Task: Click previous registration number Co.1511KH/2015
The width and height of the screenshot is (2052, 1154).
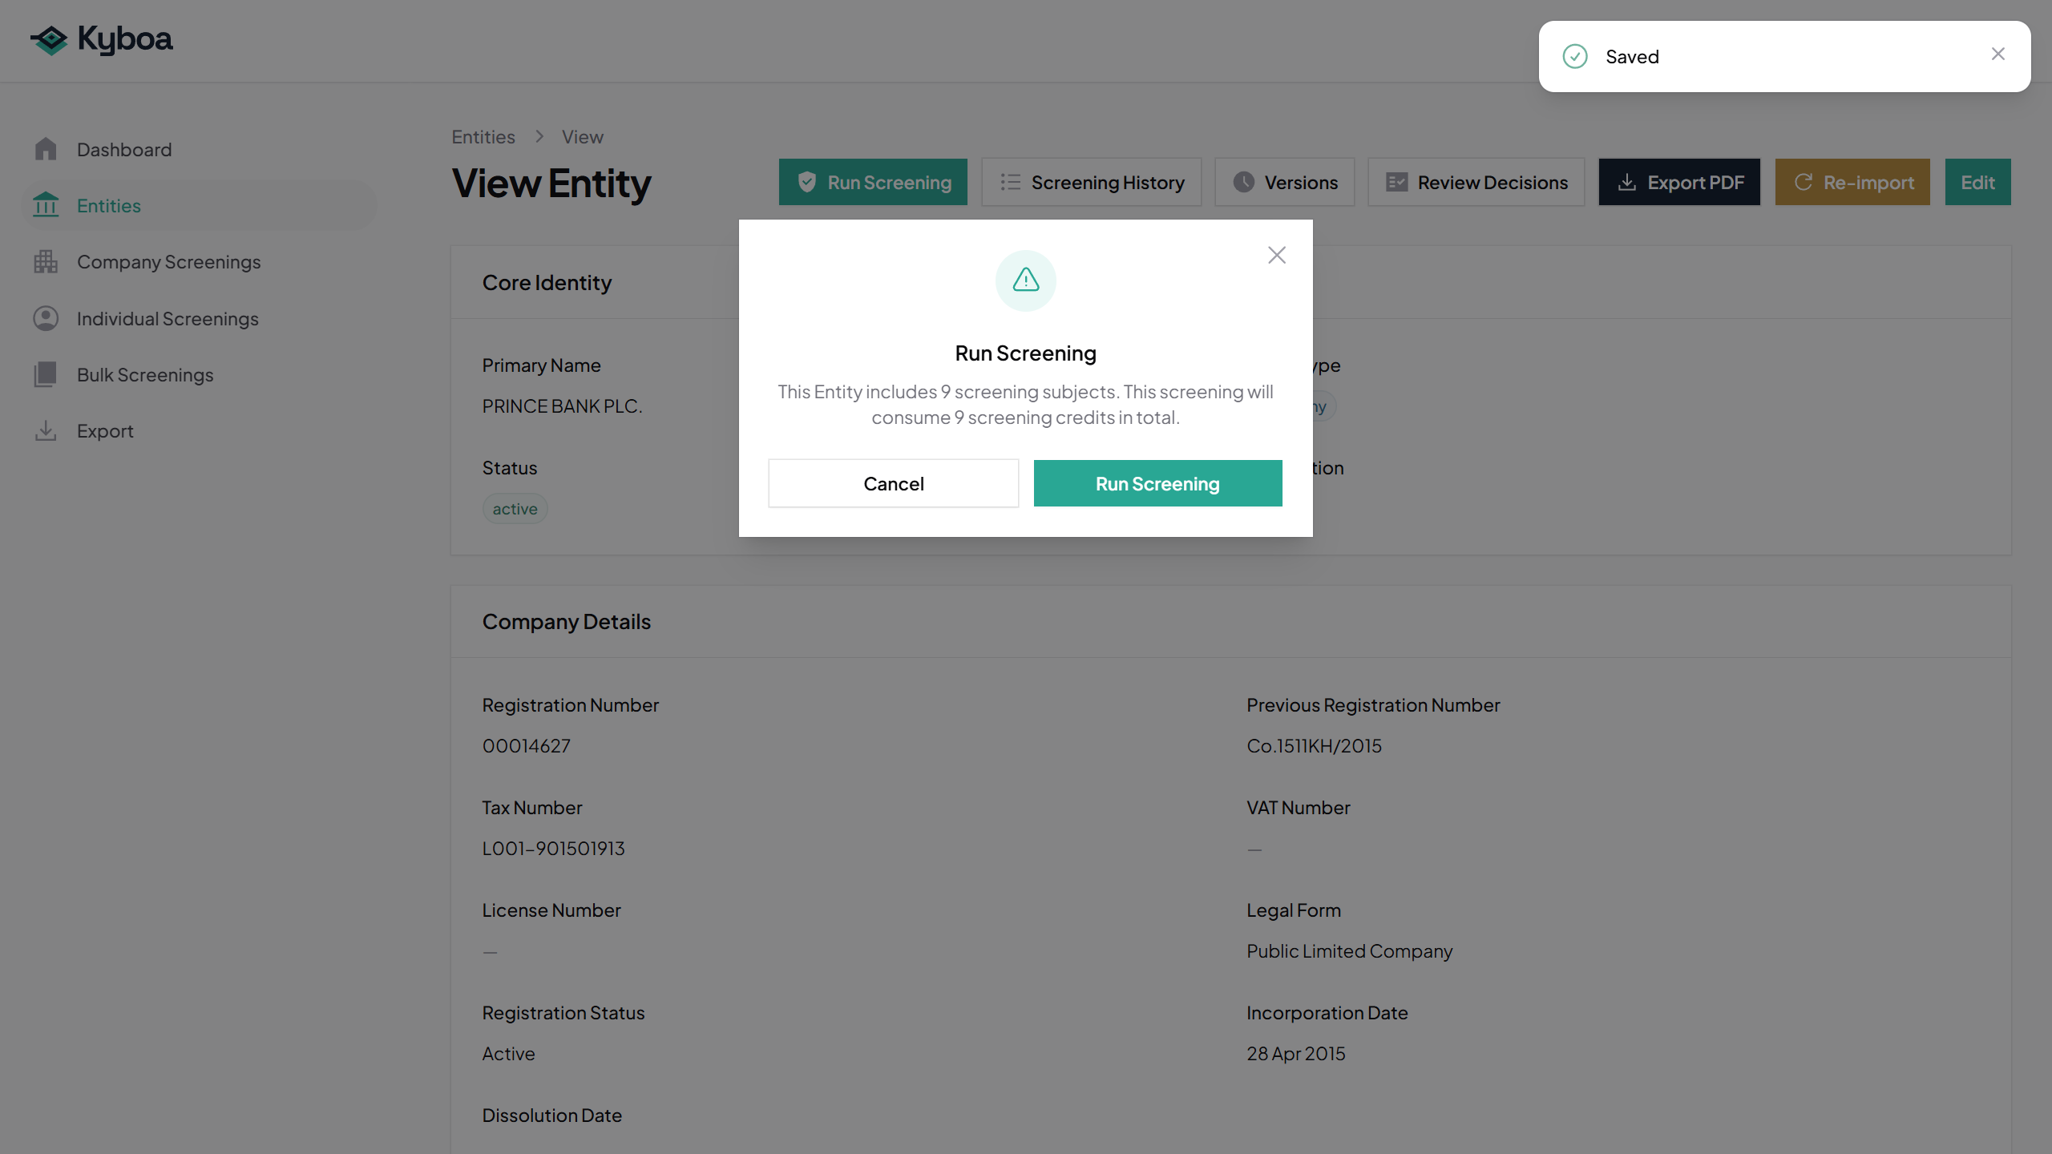Action: pyautogui.click(x=1315, y=745)
